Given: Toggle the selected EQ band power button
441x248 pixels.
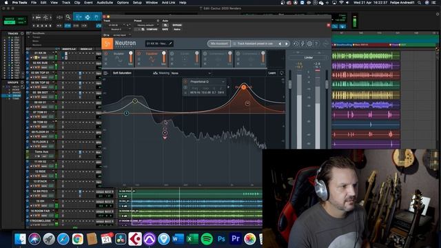Looking at the screenshot, I should tap(185, 82).
